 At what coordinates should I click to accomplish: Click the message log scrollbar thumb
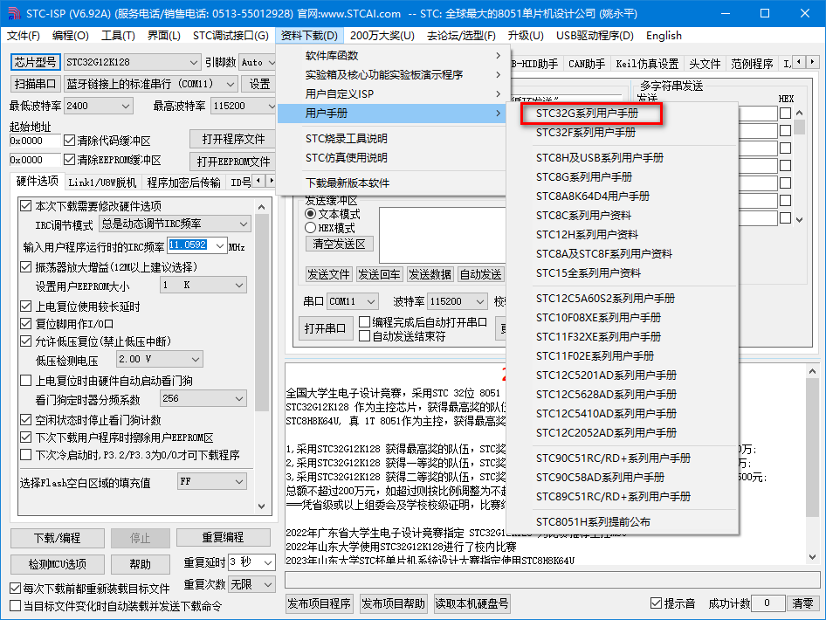pyautogui.click(x=812, y=447)
